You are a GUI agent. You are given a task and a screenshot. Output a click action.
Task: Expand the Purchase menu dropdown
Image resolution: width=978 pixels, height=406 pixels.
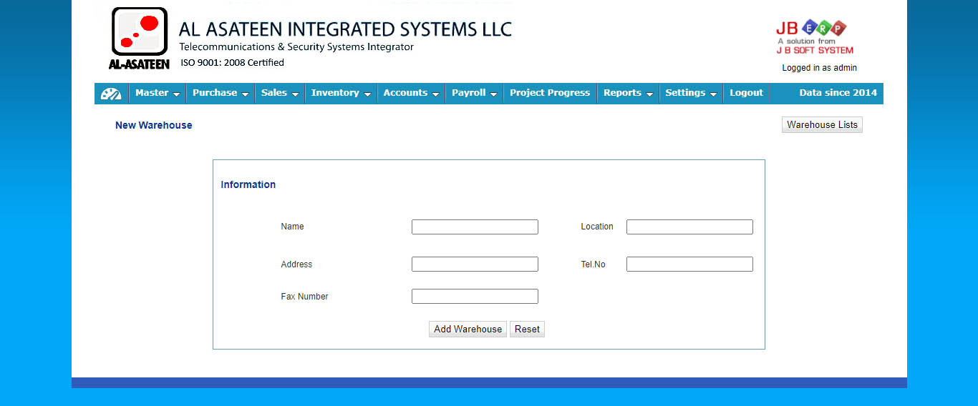coord(221,93)
